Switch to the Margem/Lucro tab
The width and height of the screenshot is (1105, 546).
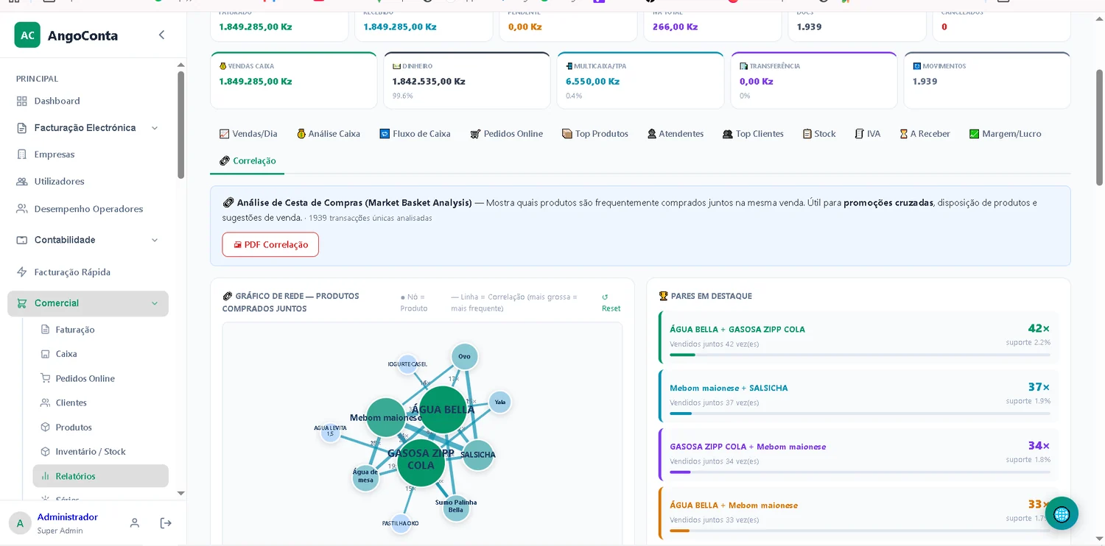pyautogui.click(x=1006, y=134)
